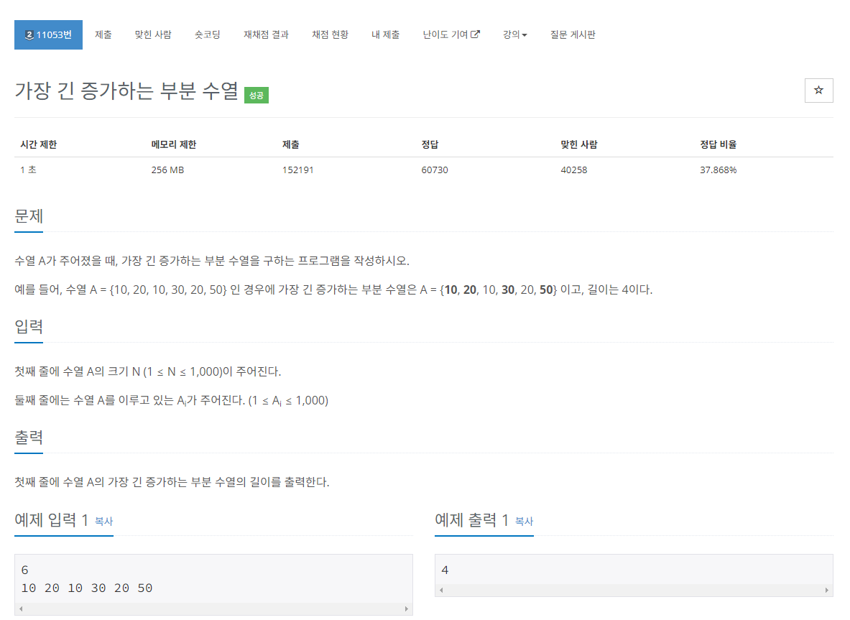This screenshot has width=850, height=620.
Task: Click the problem title 가장 긴 증가하는 부분 수열
Action: click(x=126, y=91)
